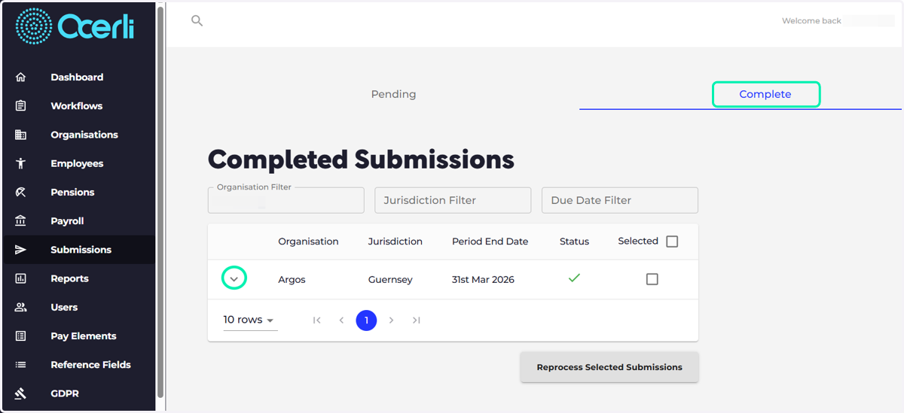Go to previous table page
The height and width of the screenshot is (413, 904).
point(341,320)
